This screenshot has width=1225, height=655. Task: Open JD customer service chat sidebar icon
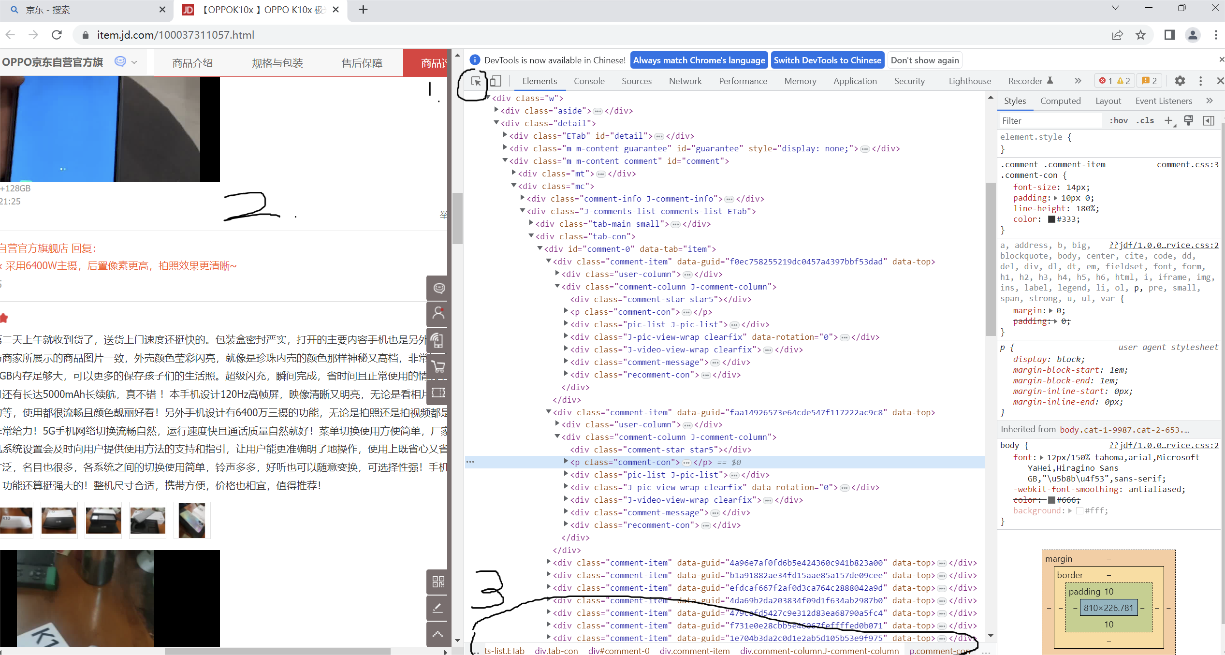(x=438, y=288)
